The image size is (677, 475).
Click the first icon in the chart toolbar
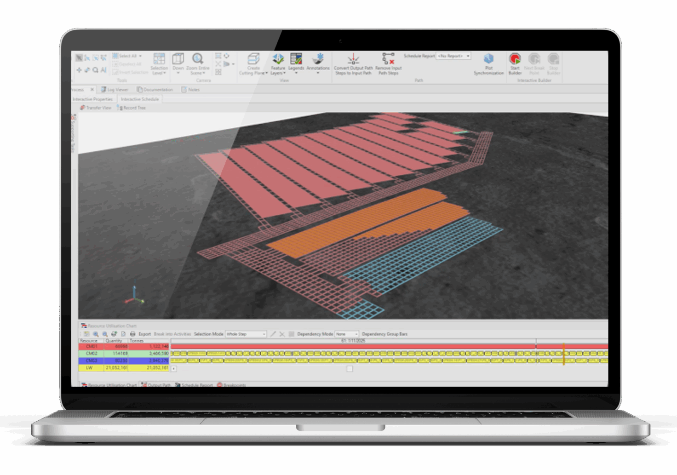[x=86, y=334]
